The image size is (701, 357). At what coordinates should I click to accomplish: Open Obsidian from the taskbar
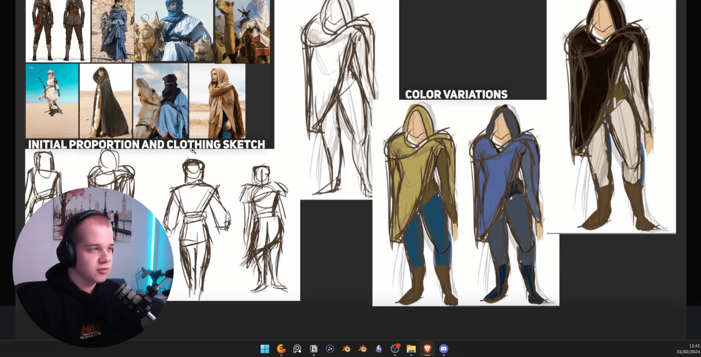379,349
